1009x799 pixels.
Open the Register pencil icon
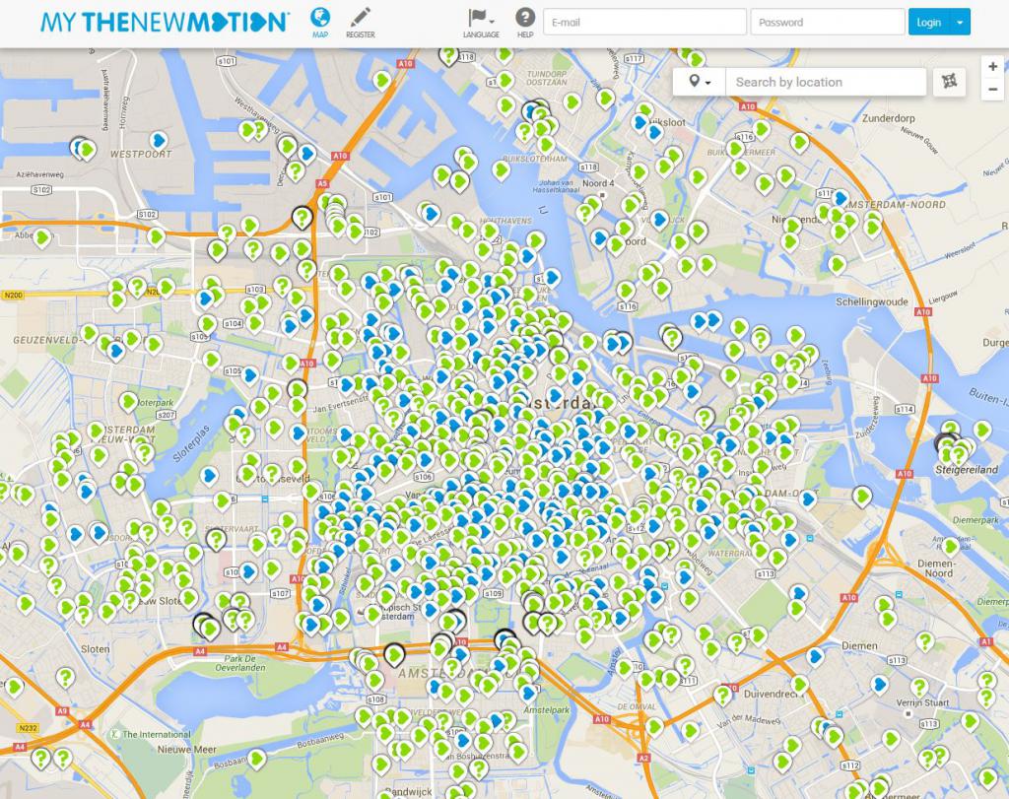[x=361, y=23]
